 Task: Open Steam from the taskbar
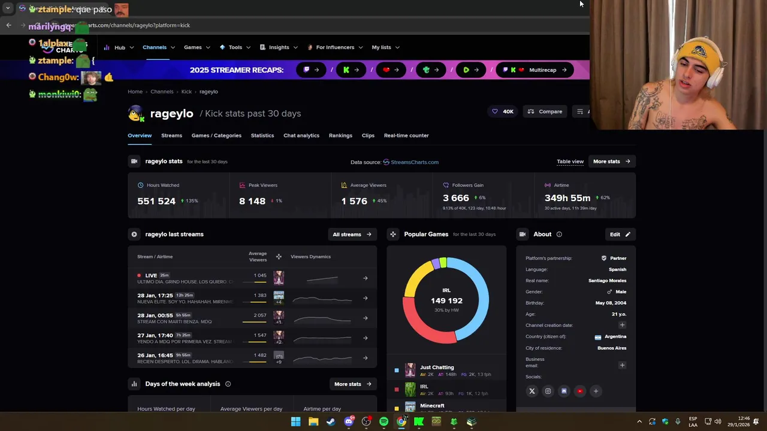(x=331, y=421)
